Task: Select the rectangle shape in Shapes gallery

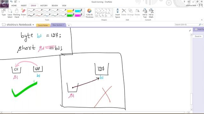Action: click(x=100, y=13)
